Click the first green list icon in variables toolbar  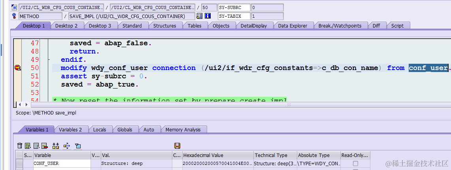28,146
